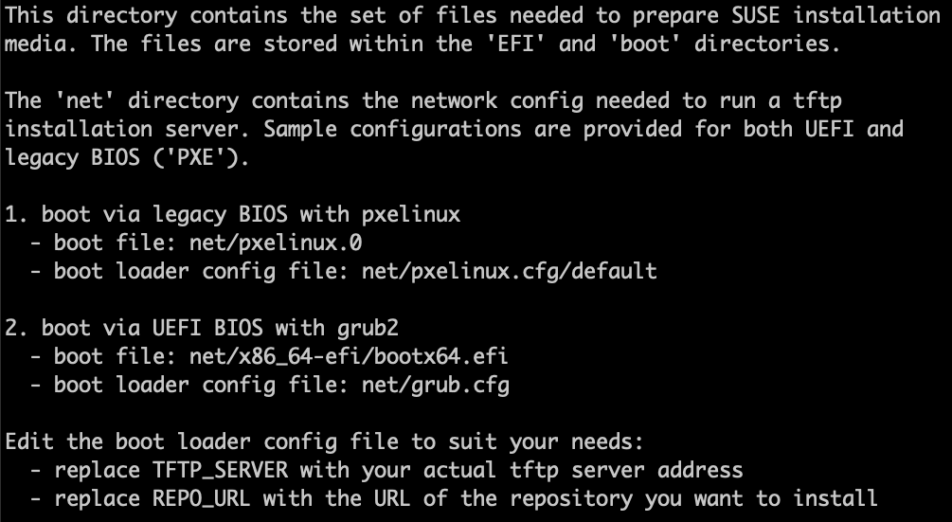Click the word TFTP_SERVER
Screen dimensions: 952x522
pyautogui.click(x=225, y=470)
